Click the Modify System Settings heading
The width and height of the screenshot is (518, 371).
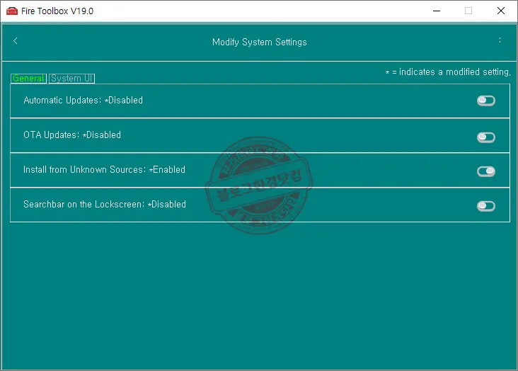click(259, 42)
